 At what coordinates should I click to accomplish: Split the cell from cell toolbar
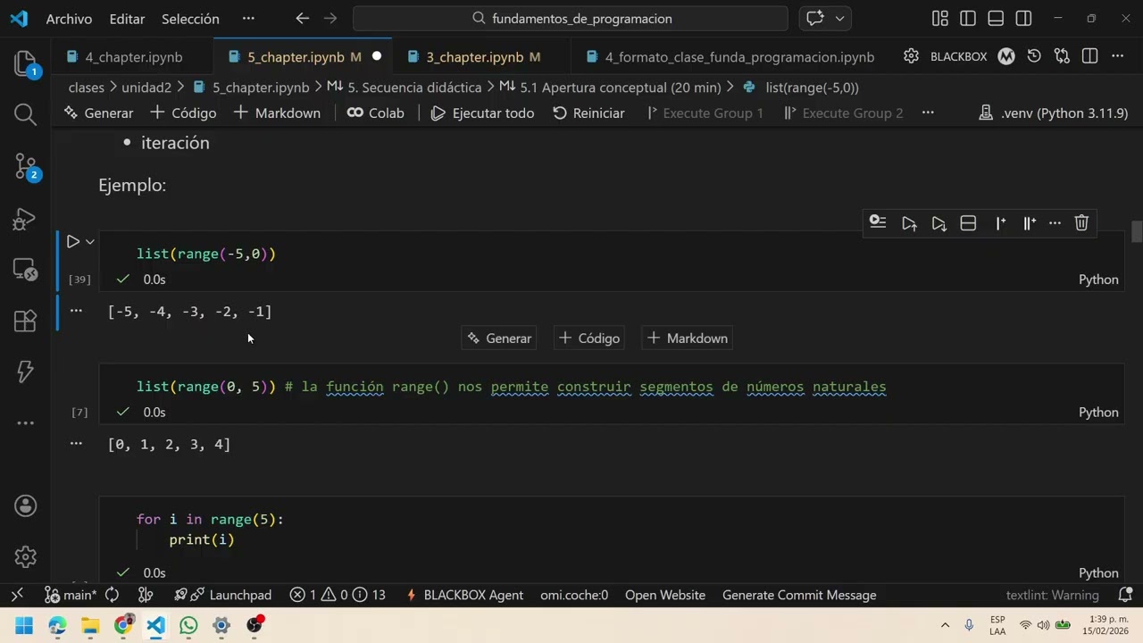pyautogui.click(x=968, y=223)
